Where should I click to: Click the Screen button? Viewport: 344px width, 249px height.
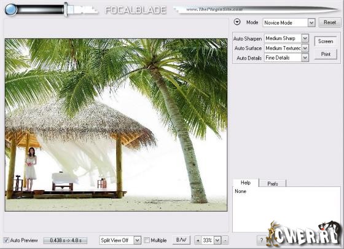326,41
